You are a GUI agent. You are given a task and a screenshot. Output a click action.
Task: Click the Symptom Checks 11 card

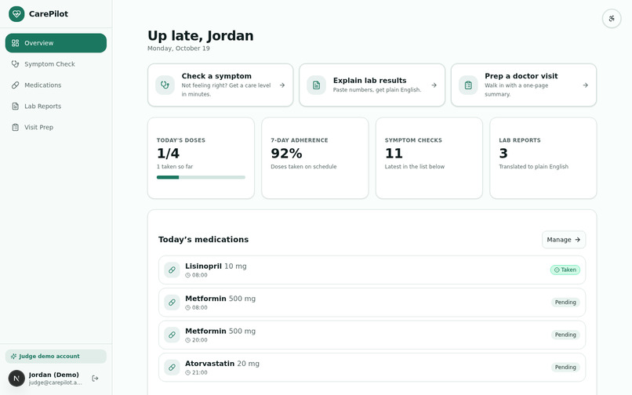point(429,158)
